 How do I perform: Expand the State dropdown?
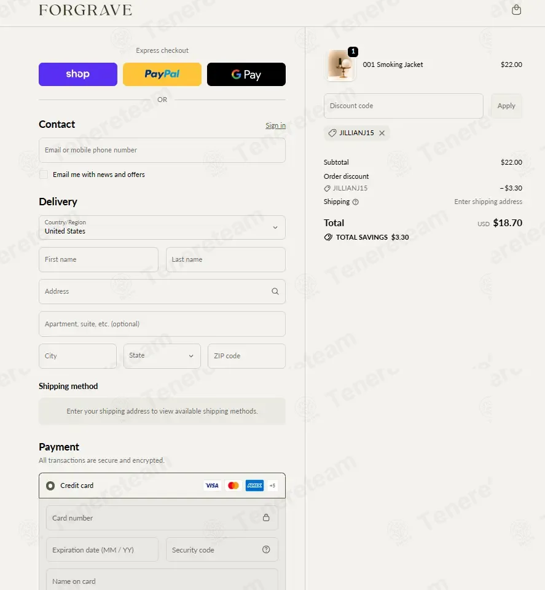click(x=162, y=356)
